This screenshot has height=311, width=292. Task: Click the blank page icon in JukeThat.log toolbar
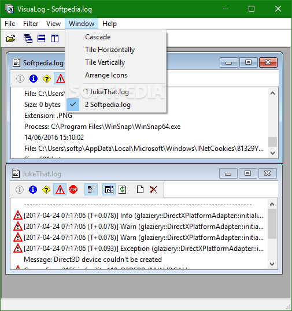point(141,190)
